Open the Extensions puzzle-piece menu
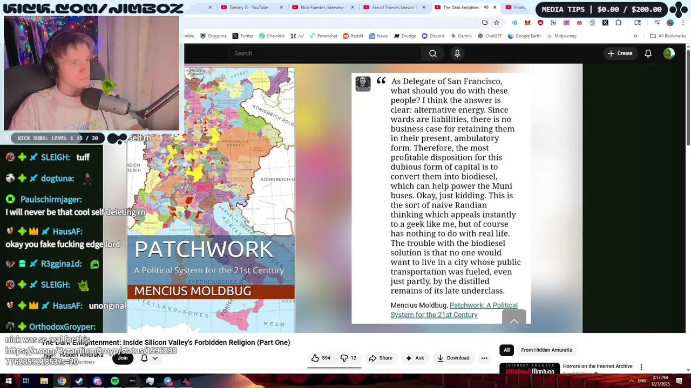691x388 pixels. [619, 23]
